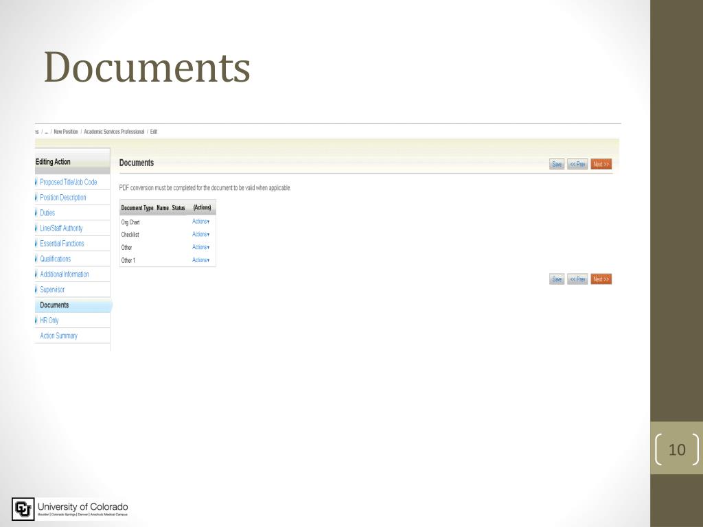Viewport: 703px width, 527px height.
Task: Click Editing Action panel header
Action: click(72, 162)
